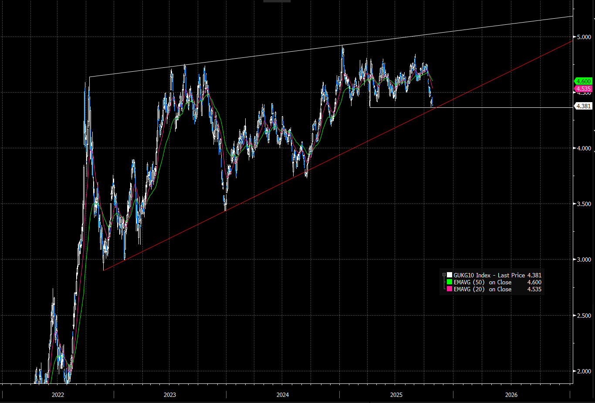
Task: Click the white GUKG10 Index color swatch
Action: [450, 275]
